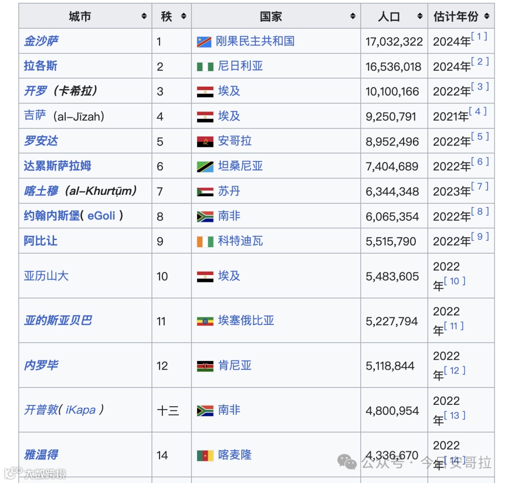Click the Egypt flag in the 吉萨 row

pyautogui.click(x=205, y=117)
